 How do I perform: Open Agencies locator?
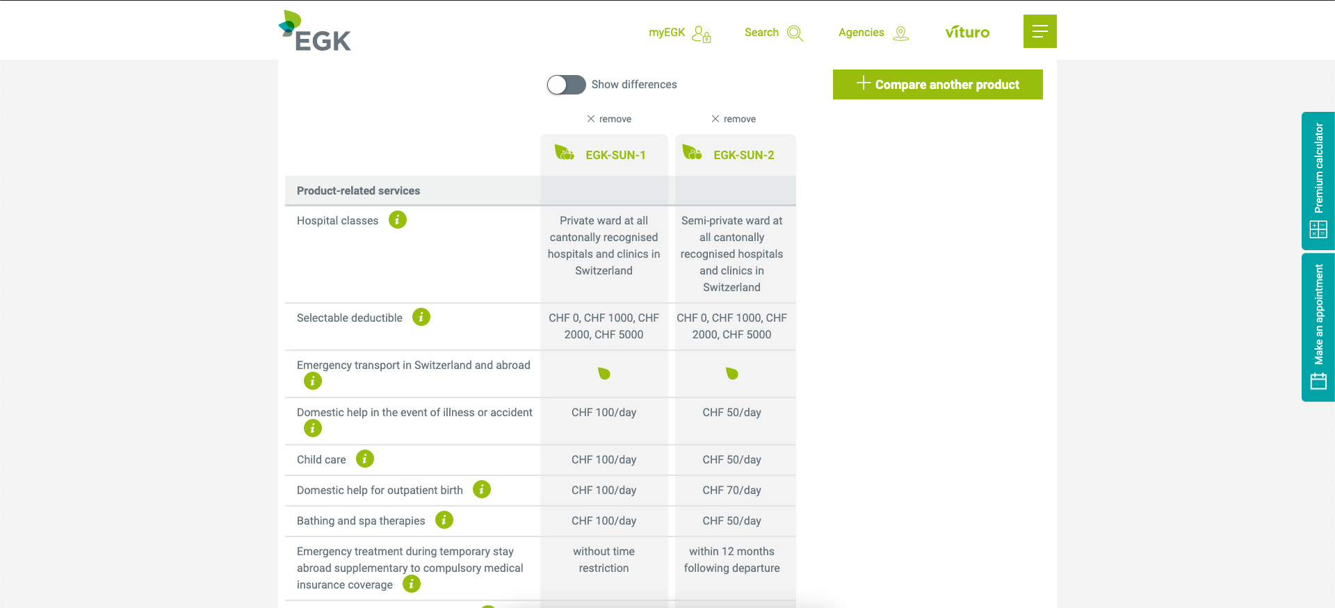click(873, 33)
